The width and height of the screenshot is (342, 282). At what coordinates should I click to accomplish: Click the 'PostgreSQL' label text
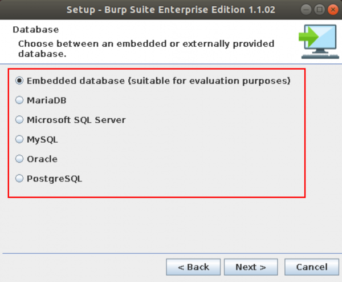click(x=55, y=178)
